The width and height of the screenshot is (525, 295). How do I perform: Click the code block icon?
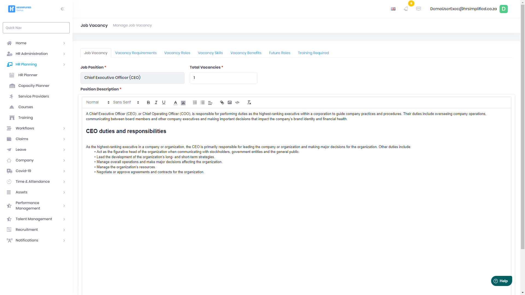pyautogui.click(x=237, y=102)
